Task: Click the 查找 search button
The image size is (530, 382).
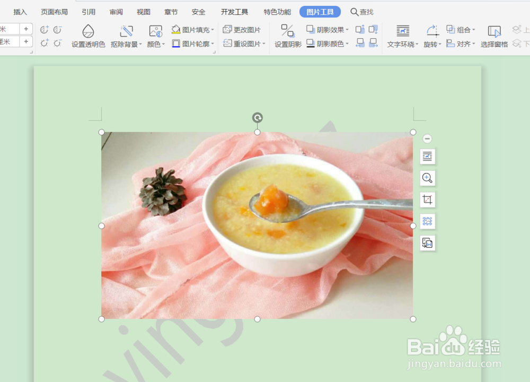Action: point(362,12)
